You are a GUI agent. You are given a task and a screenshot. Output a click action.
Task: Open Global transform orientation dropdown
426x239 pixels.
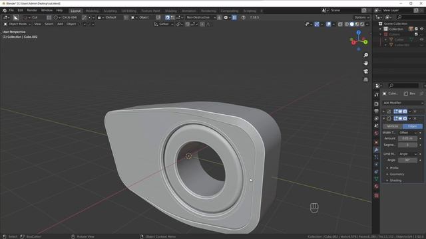coord(164,24)
